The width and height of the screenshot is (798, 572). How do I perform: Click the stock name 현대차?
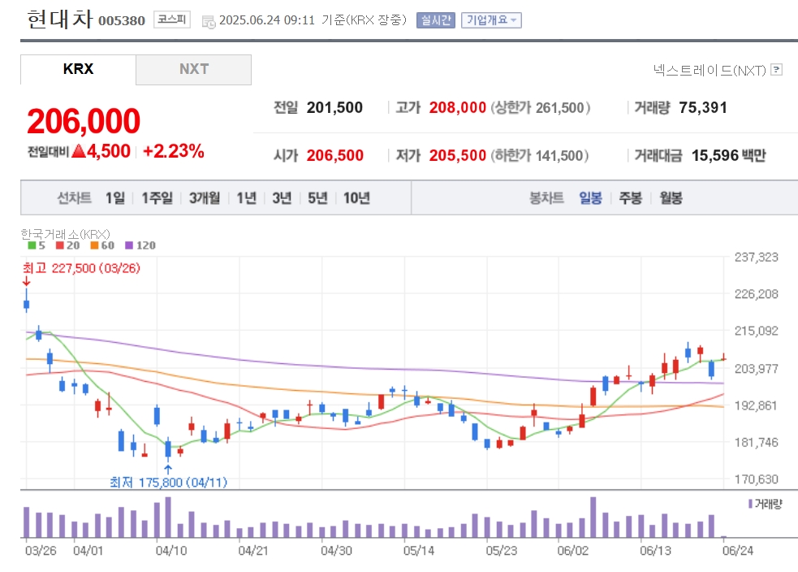[x=60, y=19]
